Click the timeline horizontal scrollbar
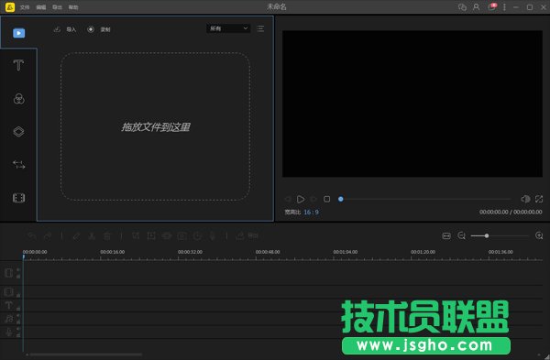 coord(86,355)
